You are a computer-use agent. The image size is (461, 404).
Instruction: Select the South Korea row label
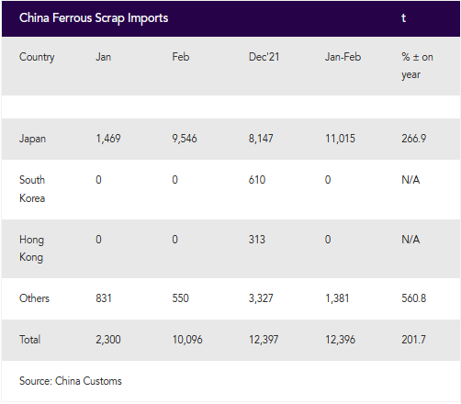click(32, 189)
